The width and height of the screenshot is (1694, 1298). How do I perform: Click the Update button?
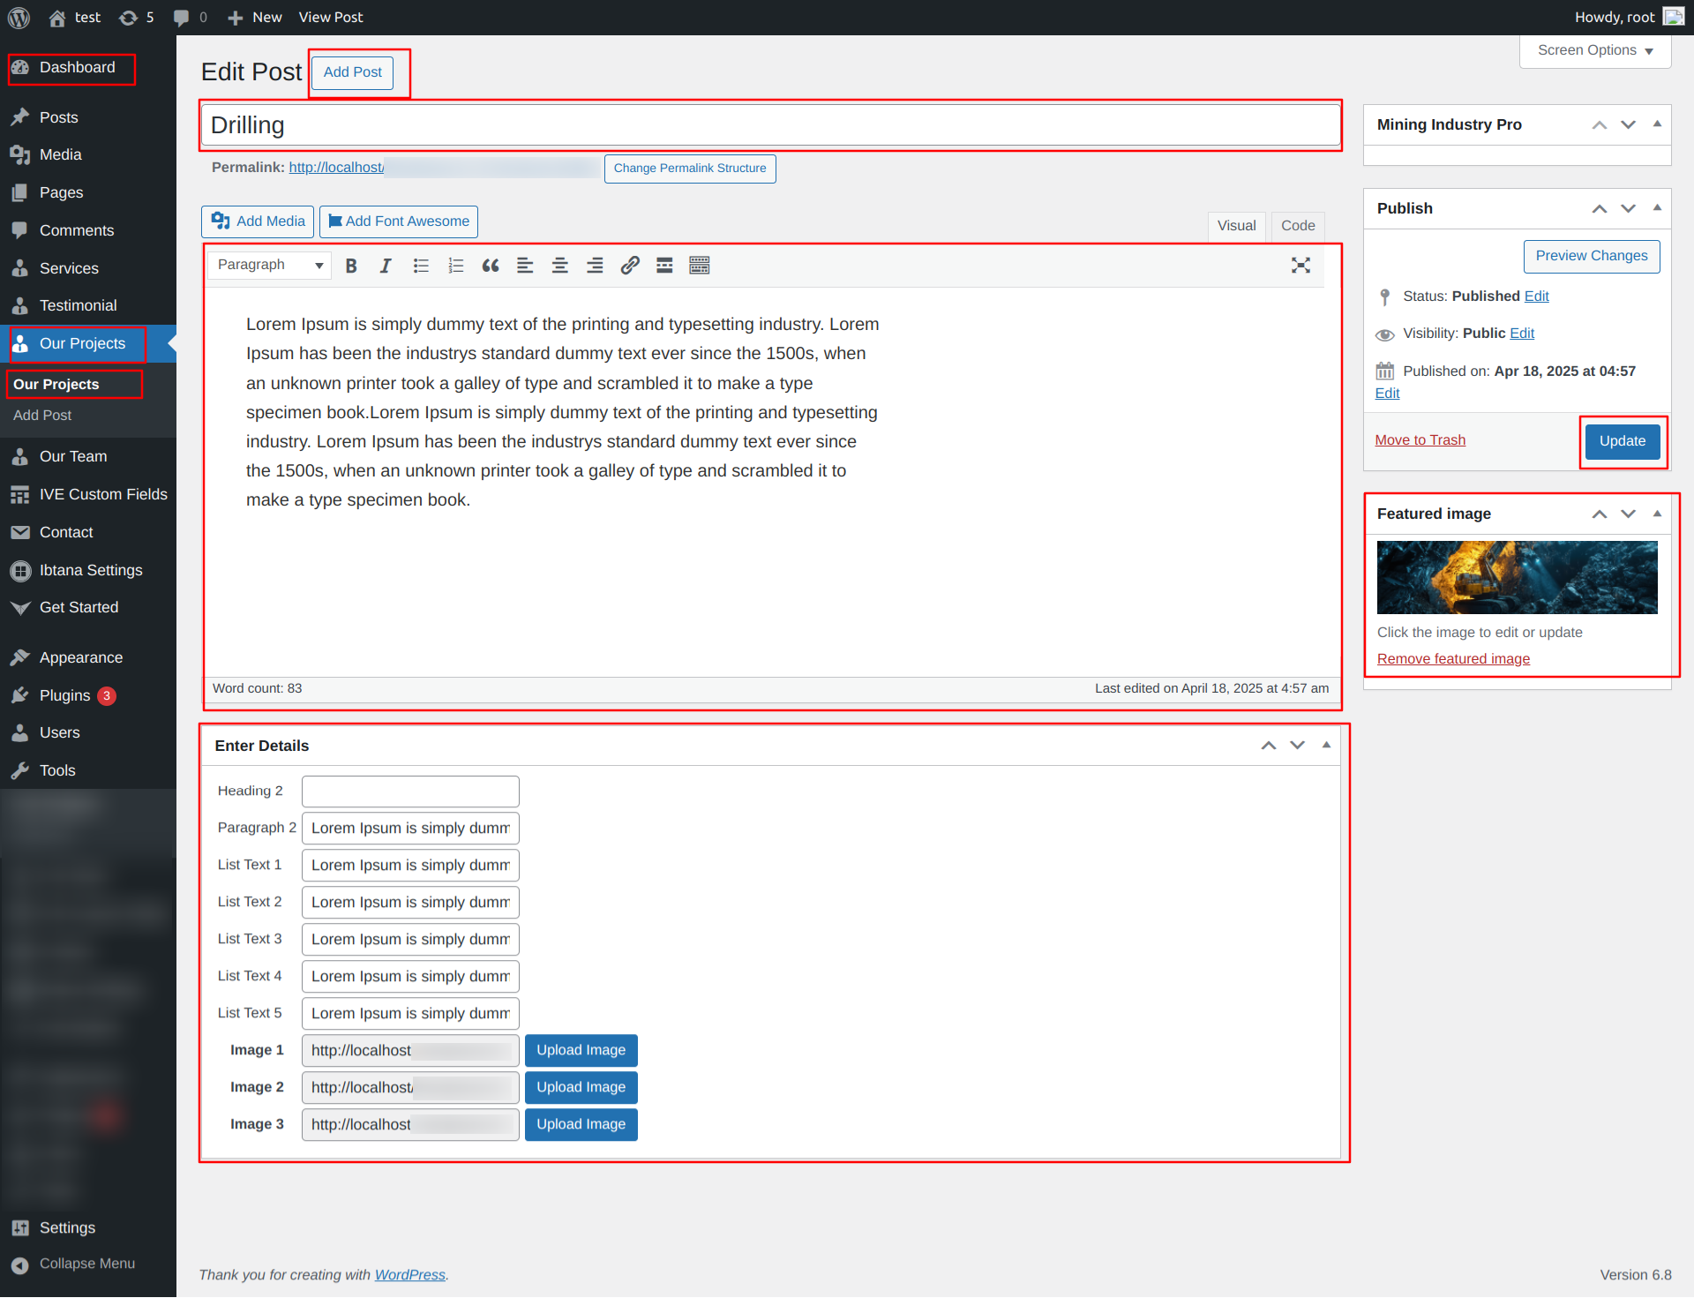click(1622, 441)
